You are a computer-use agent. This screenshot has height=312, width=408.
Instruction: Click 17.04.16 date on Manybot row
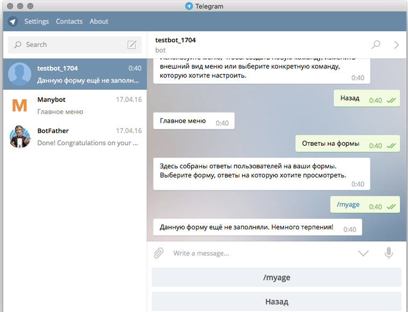point(129,99)
